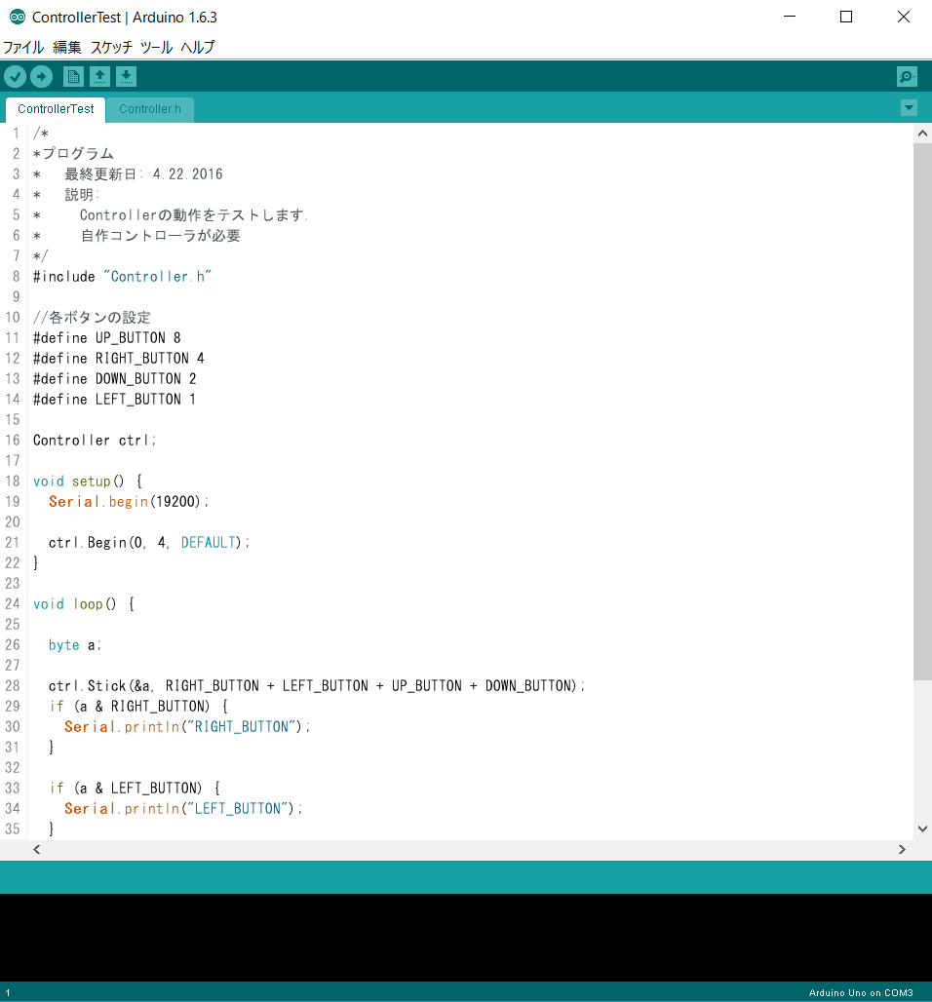Open the ツール menu
Image resolution: width=932 pixels, height=1002 pixels.
[157, 48]
